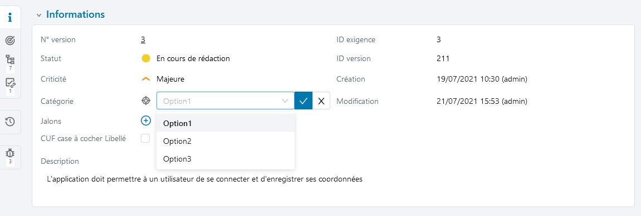Screen dimensions: 641x216
Task: Open the coverage target icon in sidebar
Action: [x=10, y=41]
